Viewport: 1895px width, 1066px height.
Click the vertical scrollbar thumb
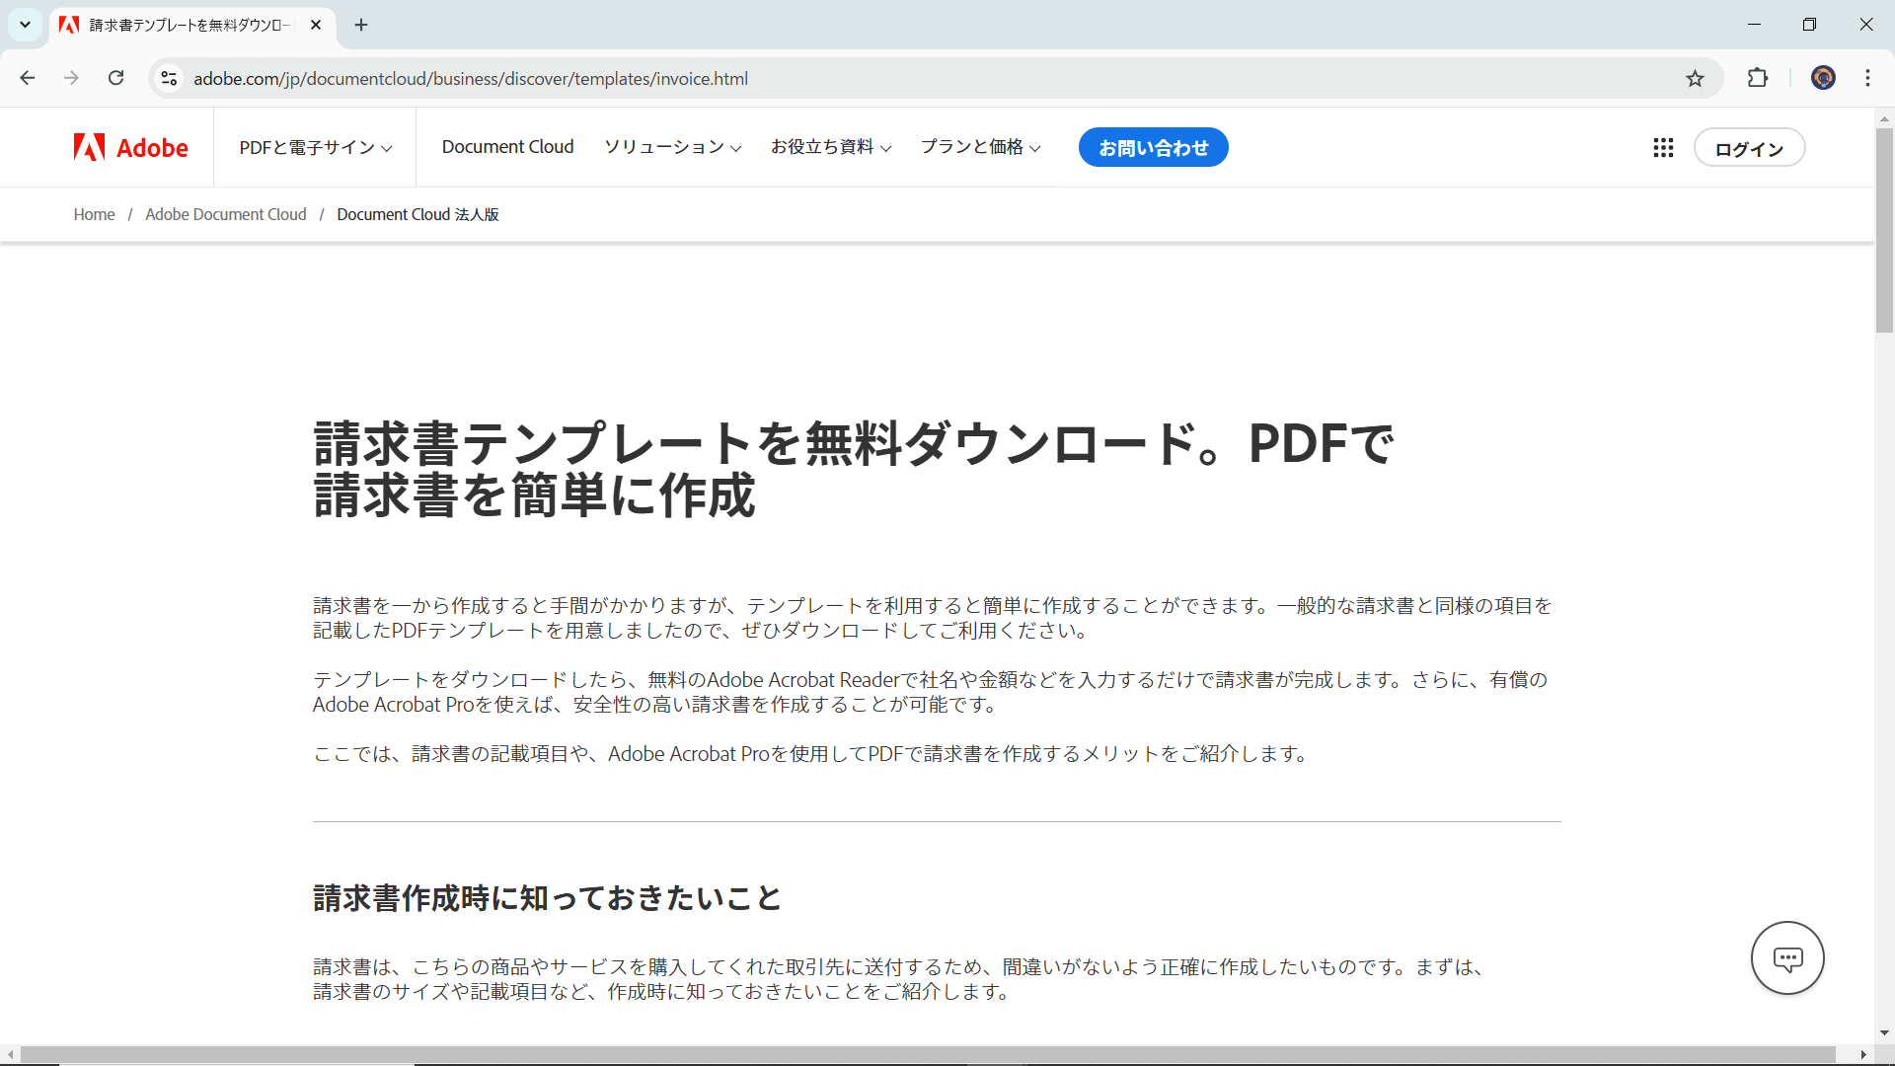pos(1884,229)
